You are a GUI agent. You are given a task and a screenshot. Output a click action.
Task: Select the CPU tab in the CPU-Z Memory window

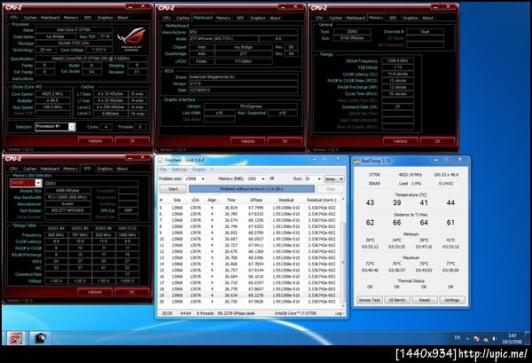point(319,18)
